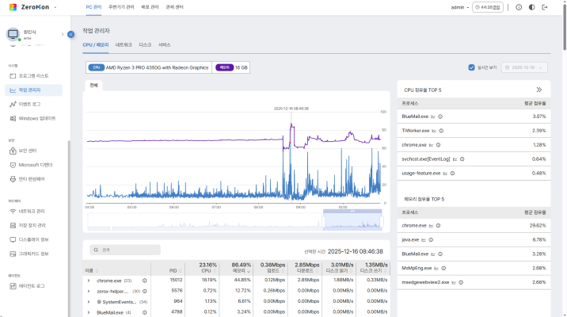Screen dimensions: 567x317
Task: Expand the BlueMail.exe process row
Action: (89, 312)
